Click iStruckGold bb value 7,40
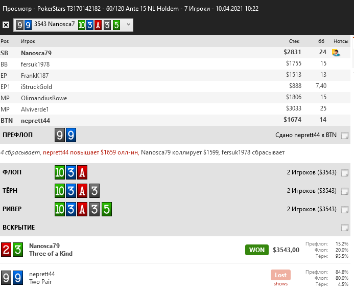The width and height of the screenshot is (354, 291). point(321,86)
